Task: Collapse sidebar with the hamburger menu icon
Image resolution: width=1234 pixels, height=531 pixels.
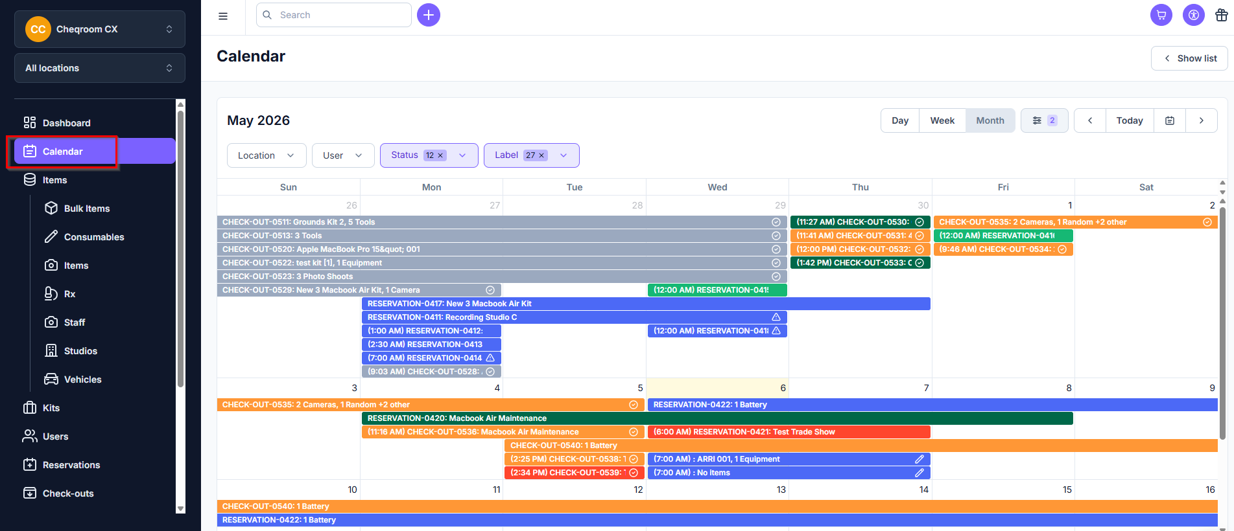Action: pos(223,16)
